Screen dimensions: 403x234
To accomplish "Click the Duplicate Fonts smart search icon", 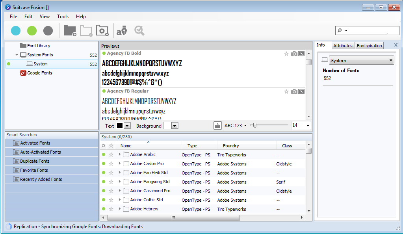I will pos(16,161).
